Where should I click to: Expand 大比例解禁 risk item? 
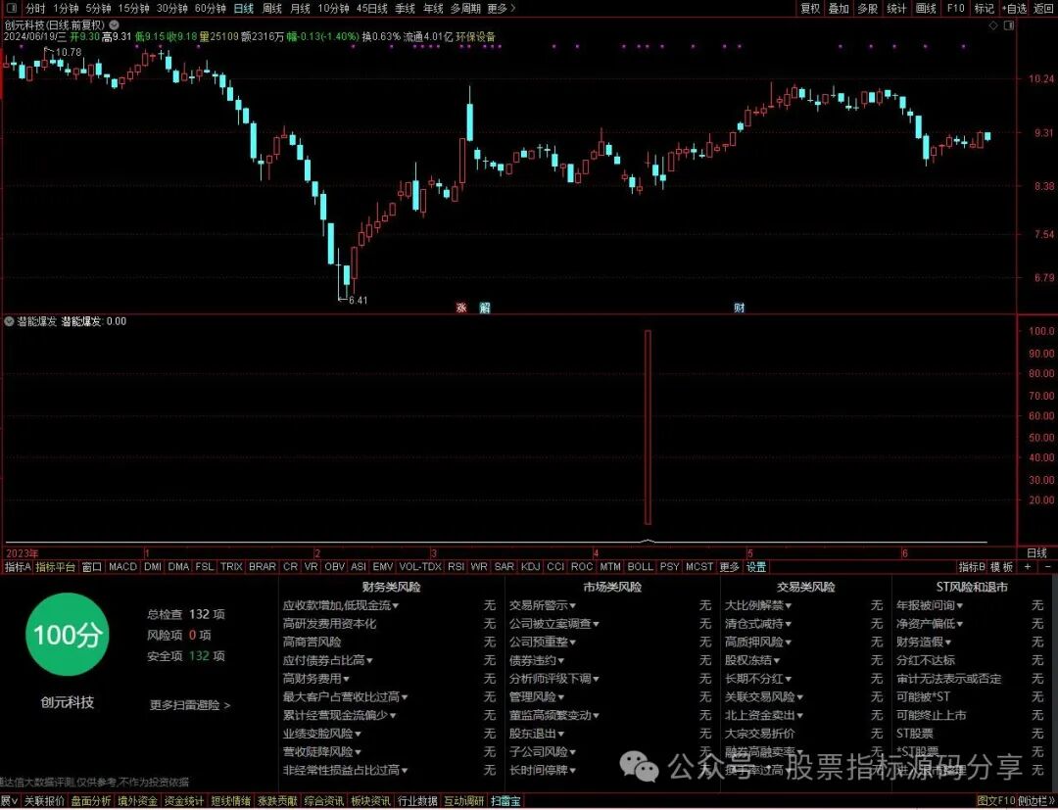point(758,605)
